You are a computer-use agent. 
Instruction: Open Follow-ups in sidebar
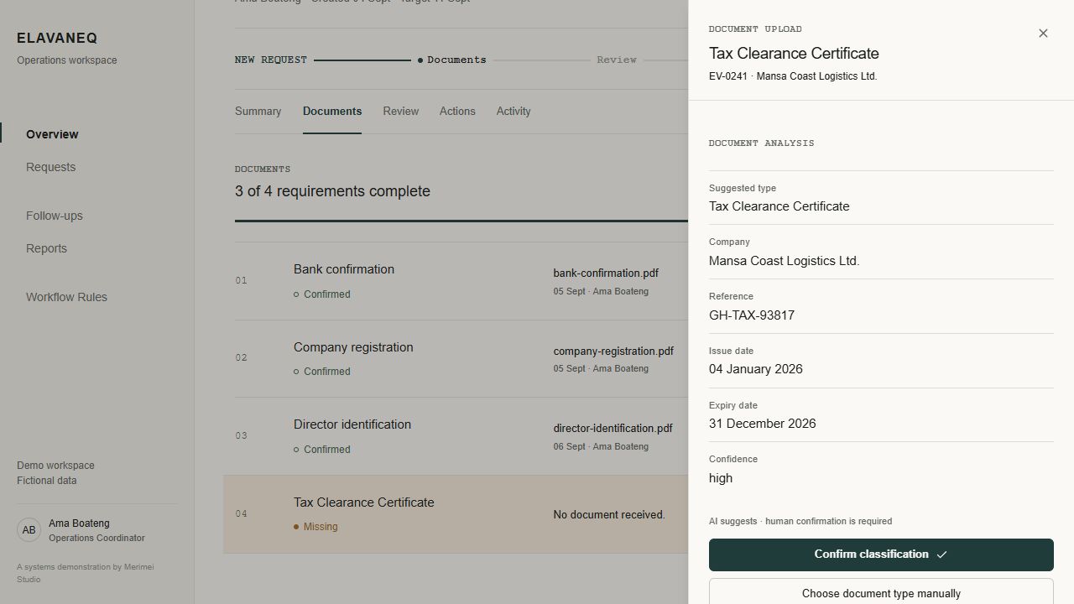coord(55,216)
